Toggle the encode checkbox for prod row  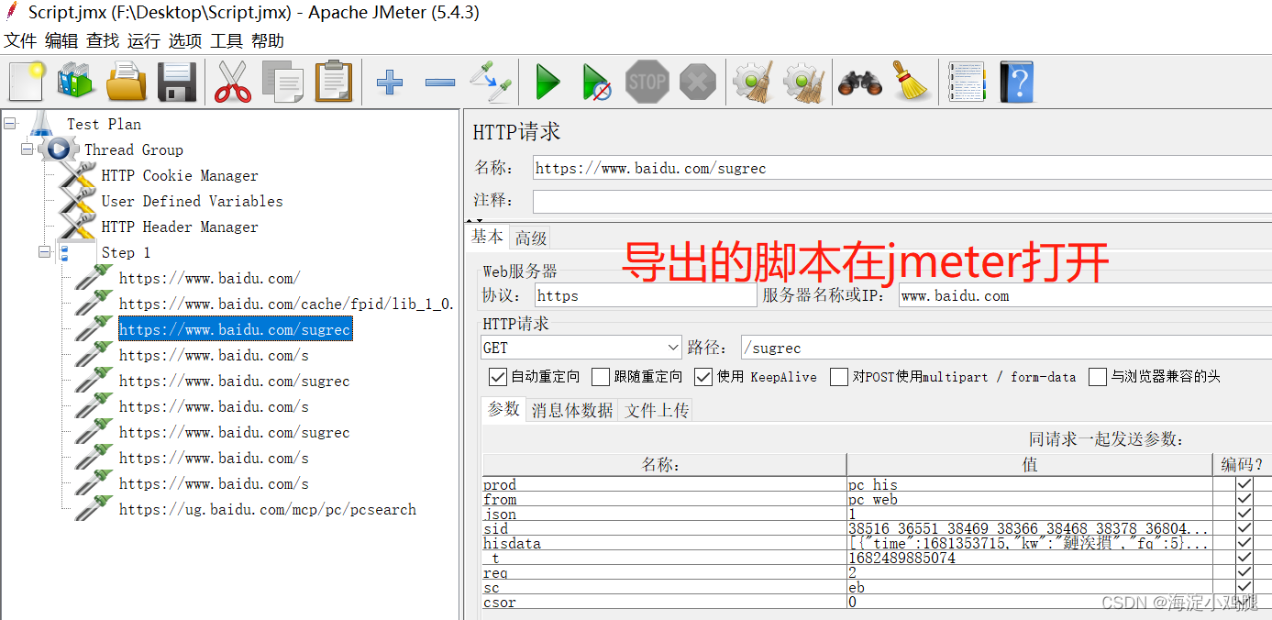(1244, 484)
